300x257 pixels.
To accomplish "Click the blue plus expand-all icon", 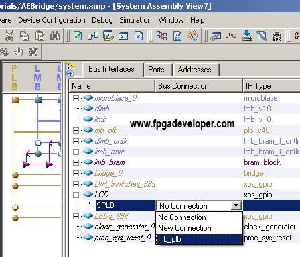I will point(70,74).
